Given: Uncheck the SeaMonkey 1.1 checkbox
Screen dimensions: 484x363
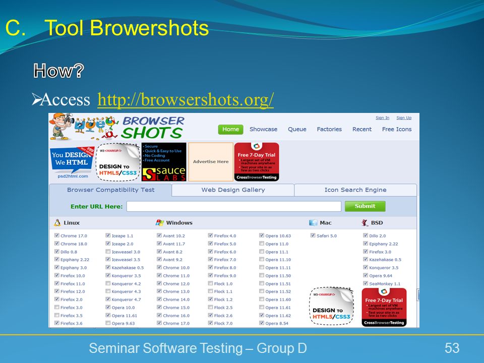Looking at the screenshot, I should point(366,283).
